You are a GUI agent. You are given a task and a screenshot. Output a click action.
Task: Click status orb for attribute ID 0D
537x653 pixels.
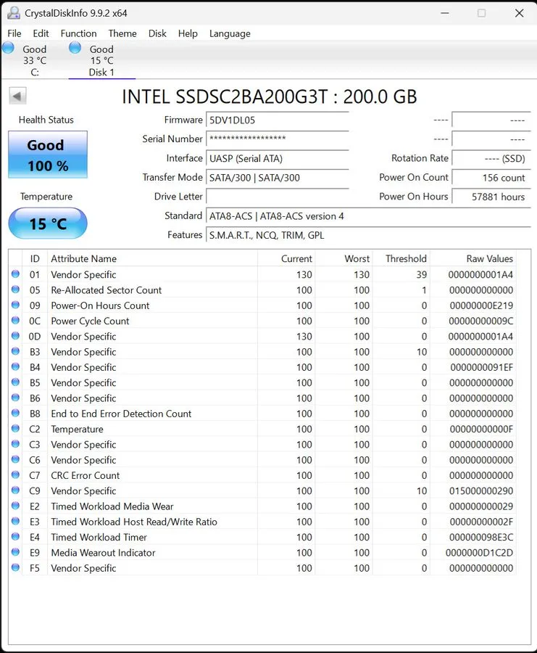[15, 336]
